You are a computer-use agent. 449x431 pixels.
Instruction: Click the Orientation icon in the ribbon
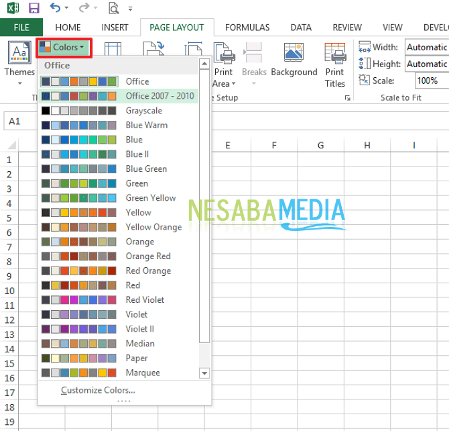pyautogui.click(x=153, y=48)
